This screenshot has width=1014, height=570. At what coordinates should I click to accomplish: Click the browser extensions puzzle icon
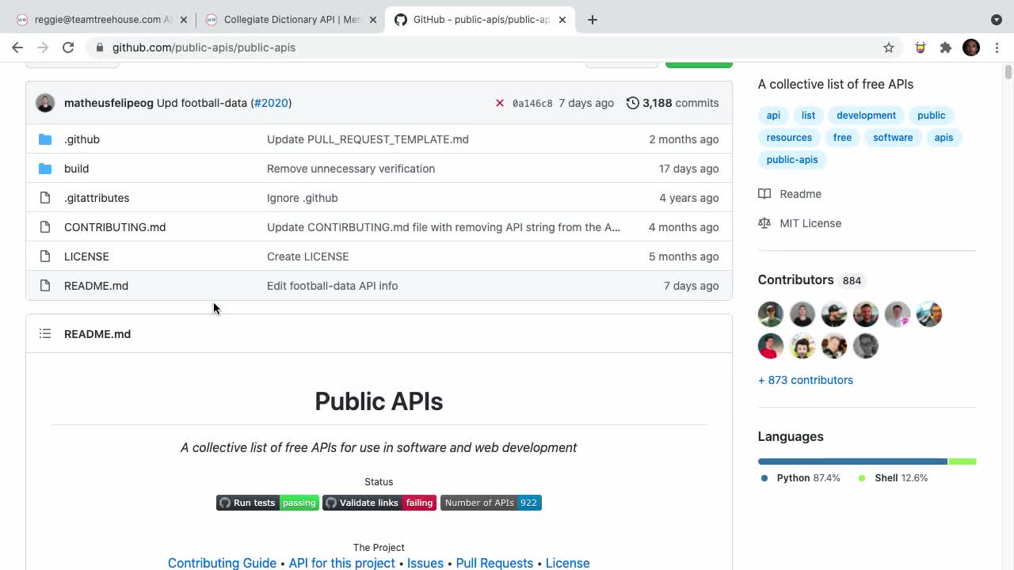[946, 47]
